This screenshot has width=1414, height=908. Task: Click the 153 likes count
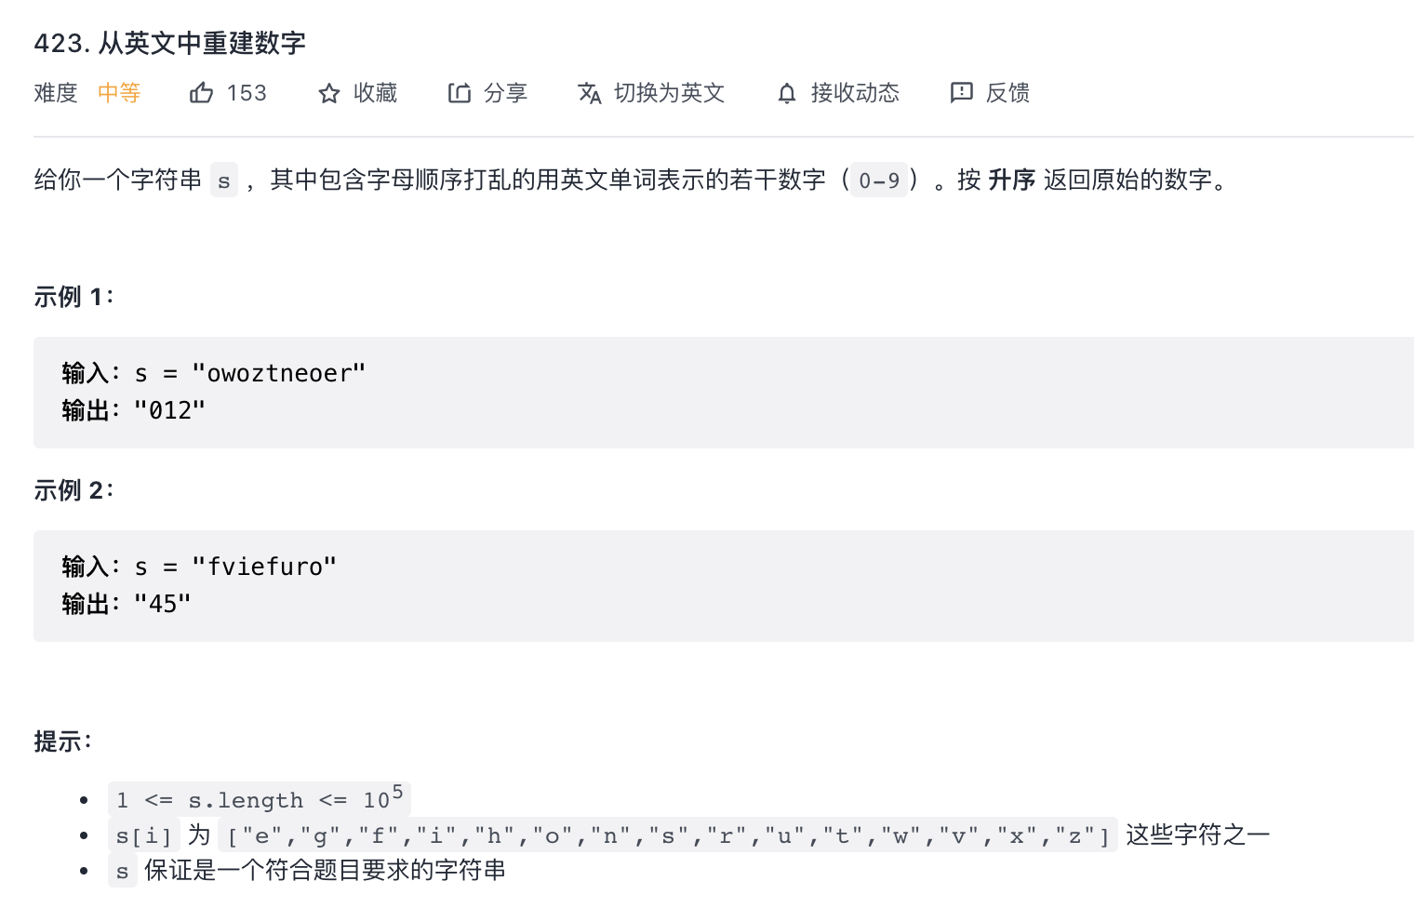[x=247, y=93]
